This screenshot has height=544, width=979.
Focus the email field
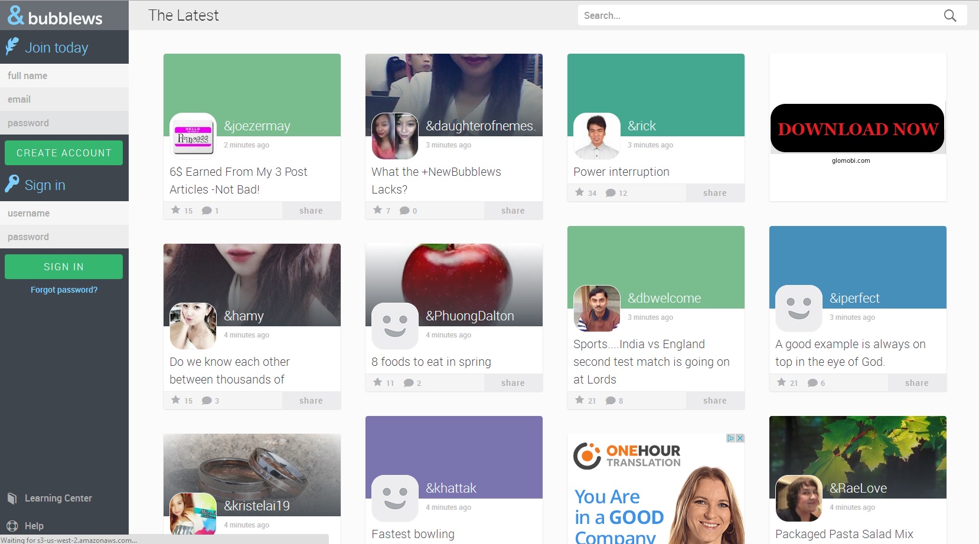(64, 99)
